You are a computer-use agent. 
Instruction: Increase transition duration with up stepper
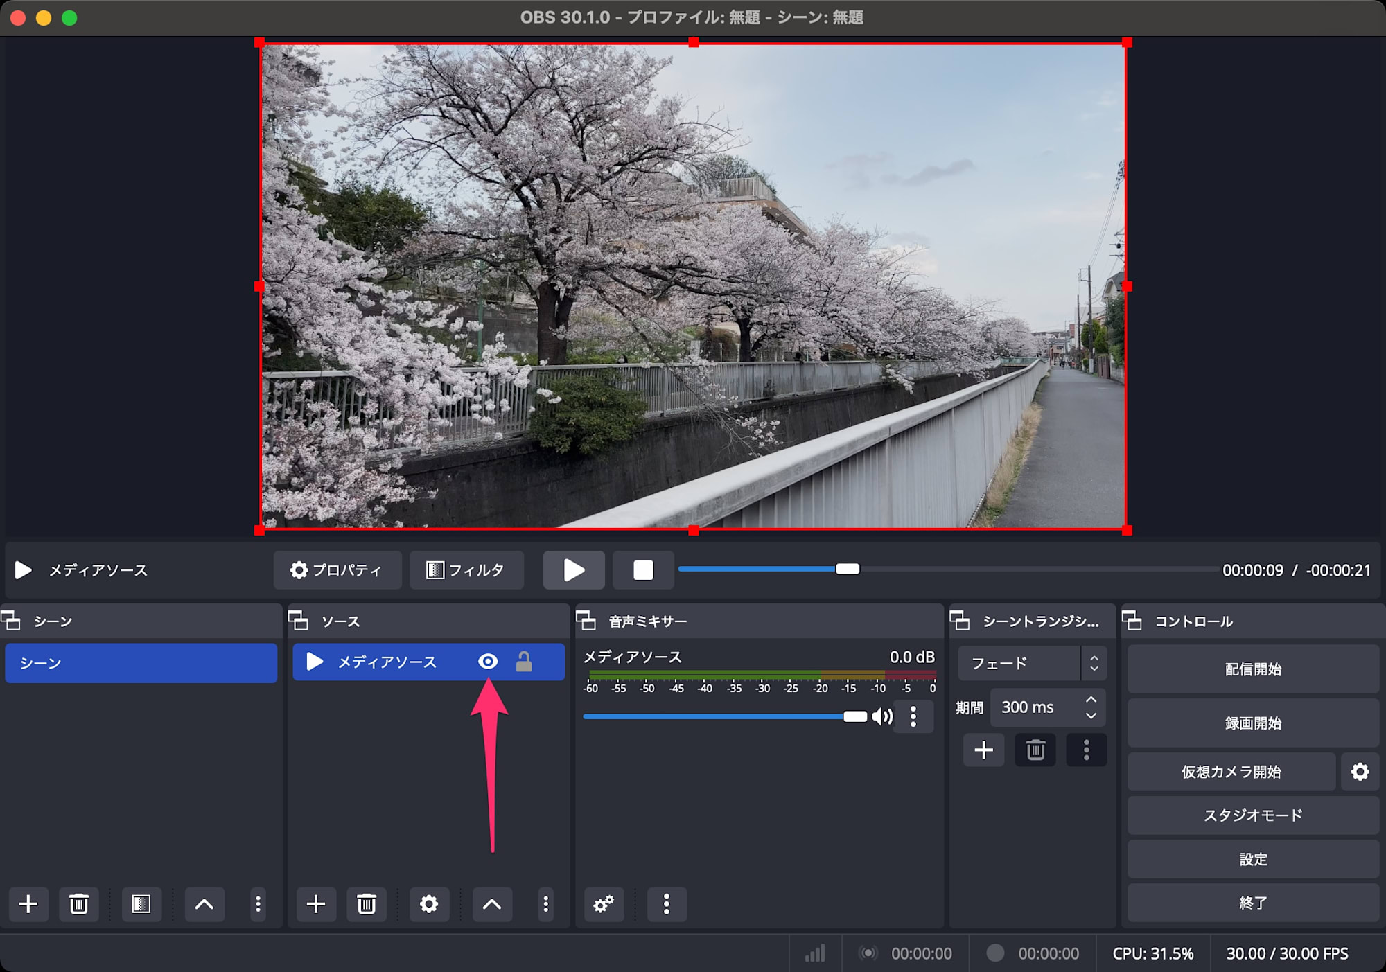[x=1091, y=700]
